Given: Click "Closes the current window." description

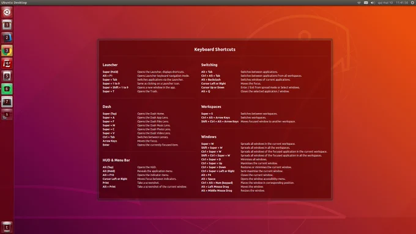Looking at the screenshot, I should [256, 175].
